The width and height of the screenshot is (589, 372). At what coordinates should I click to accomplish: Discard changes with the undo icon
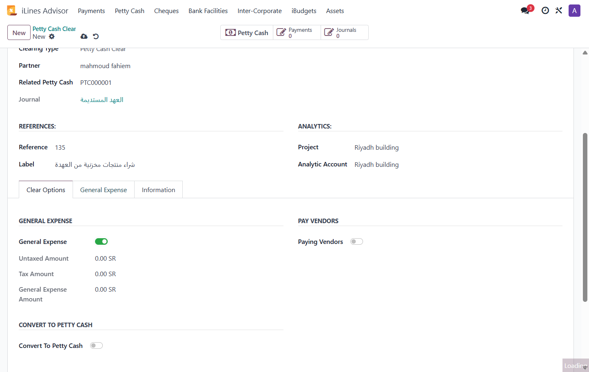click(x=96, y=36)
